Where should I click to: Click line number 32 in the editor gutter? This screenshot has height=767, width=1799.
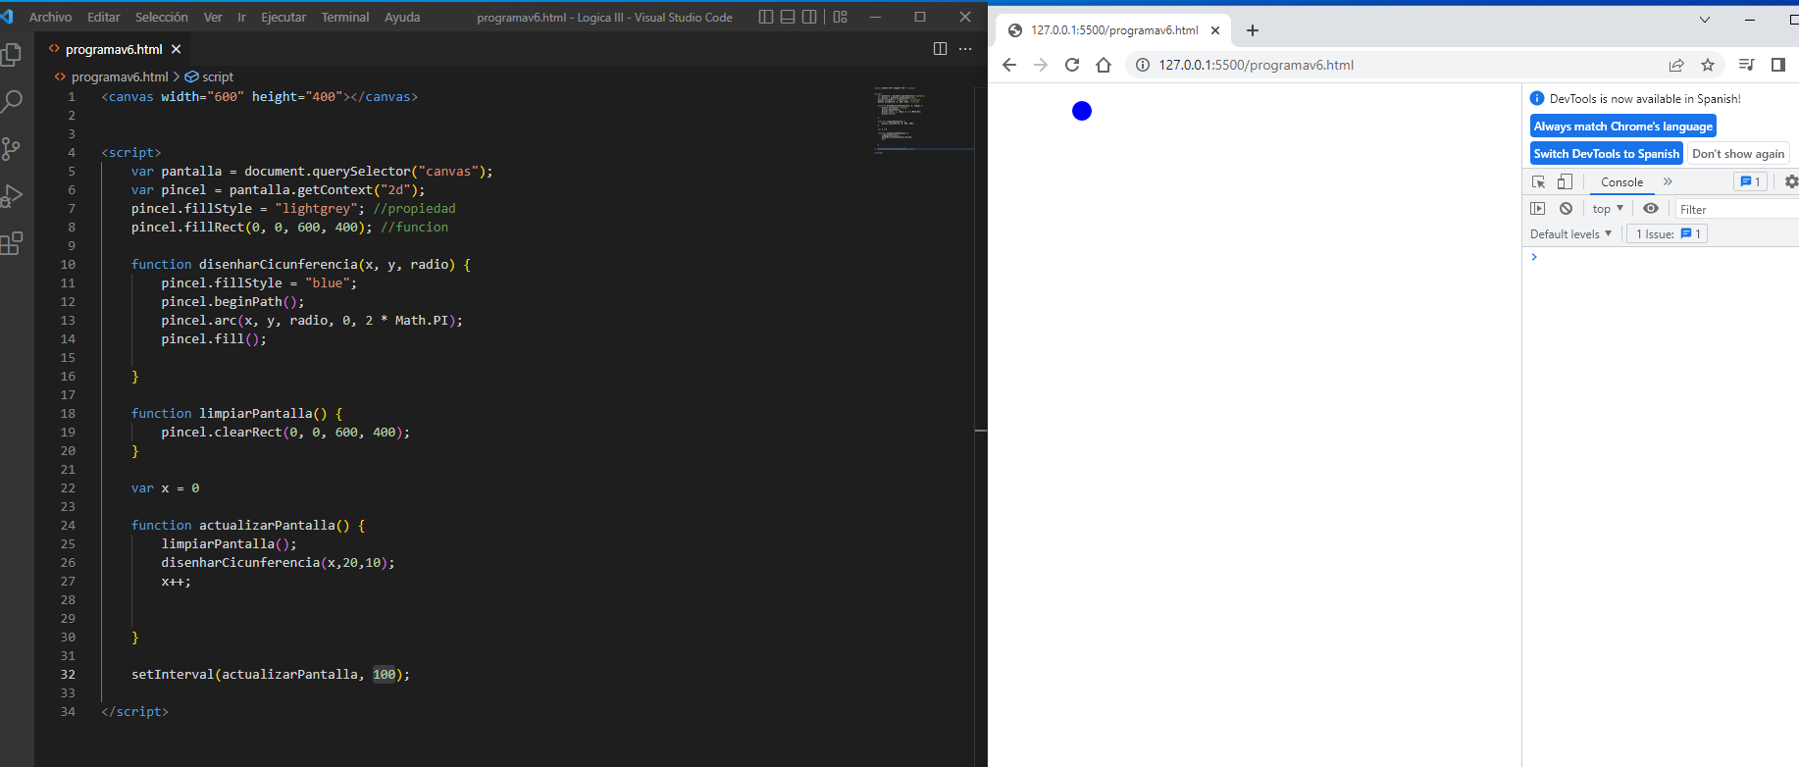[68, 675]
